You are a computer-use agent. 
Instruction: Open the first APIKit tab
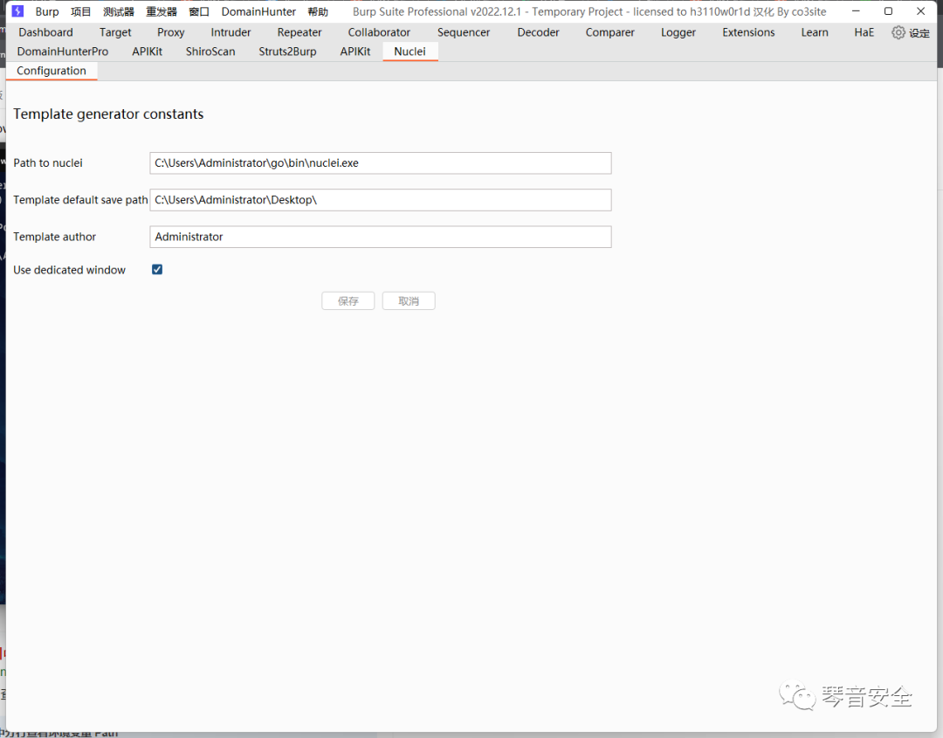[148, 52]
